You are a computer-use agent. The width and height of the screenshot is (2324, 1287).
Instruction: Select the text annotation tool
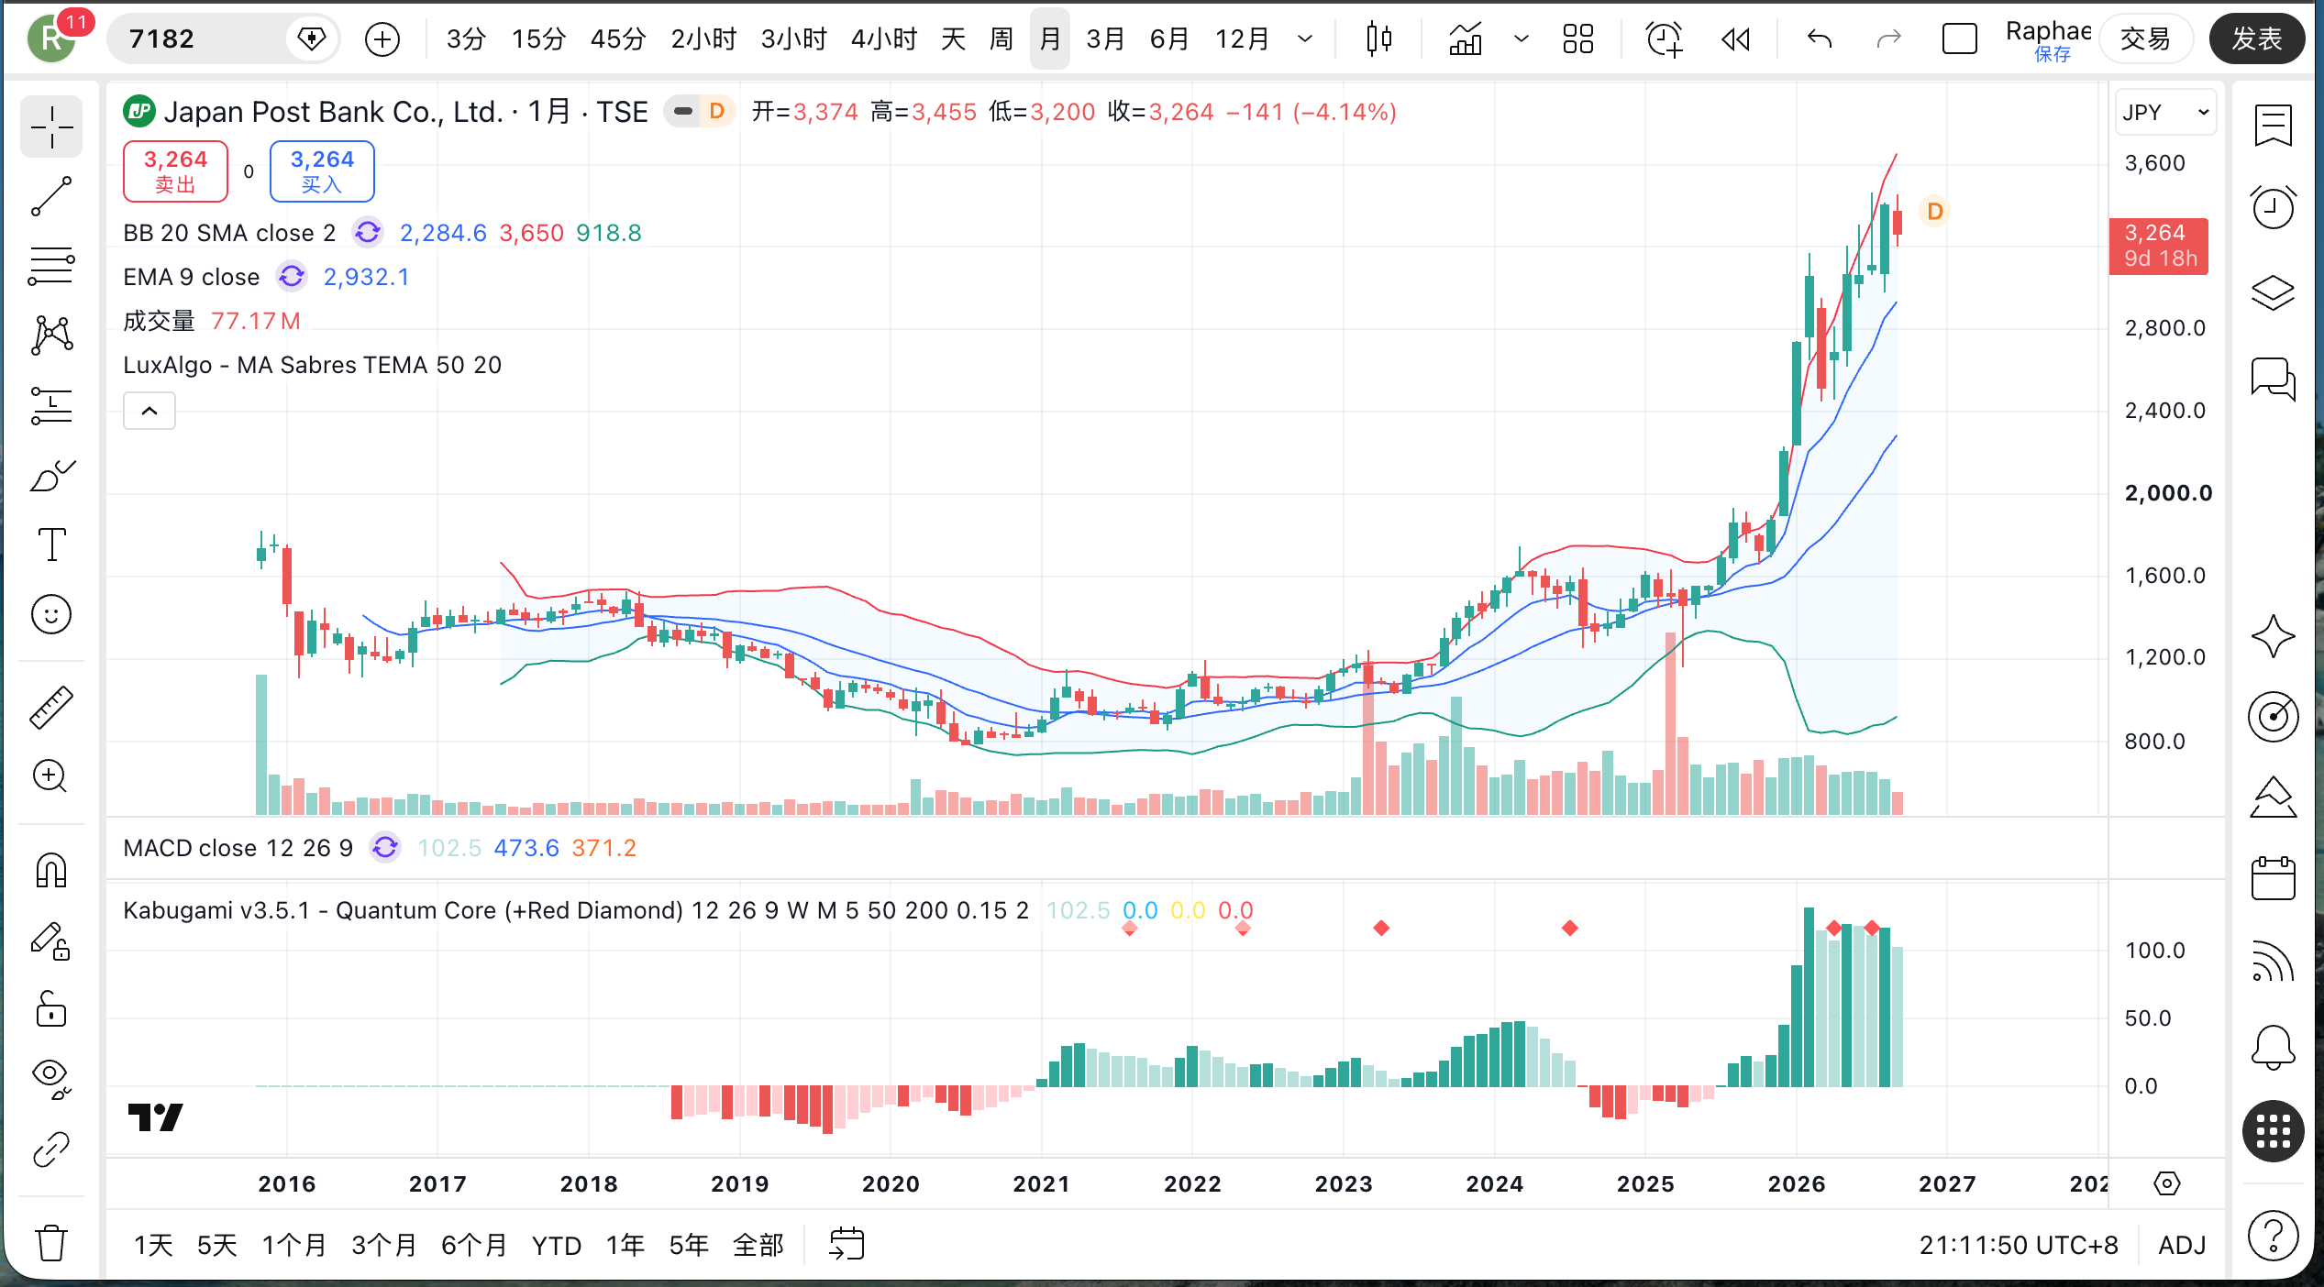(x=51, y=544)
